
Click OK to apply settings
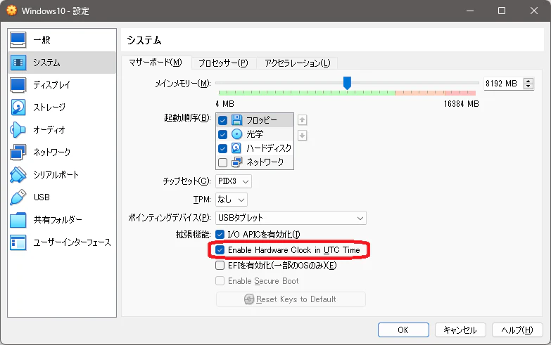[403, 330]
